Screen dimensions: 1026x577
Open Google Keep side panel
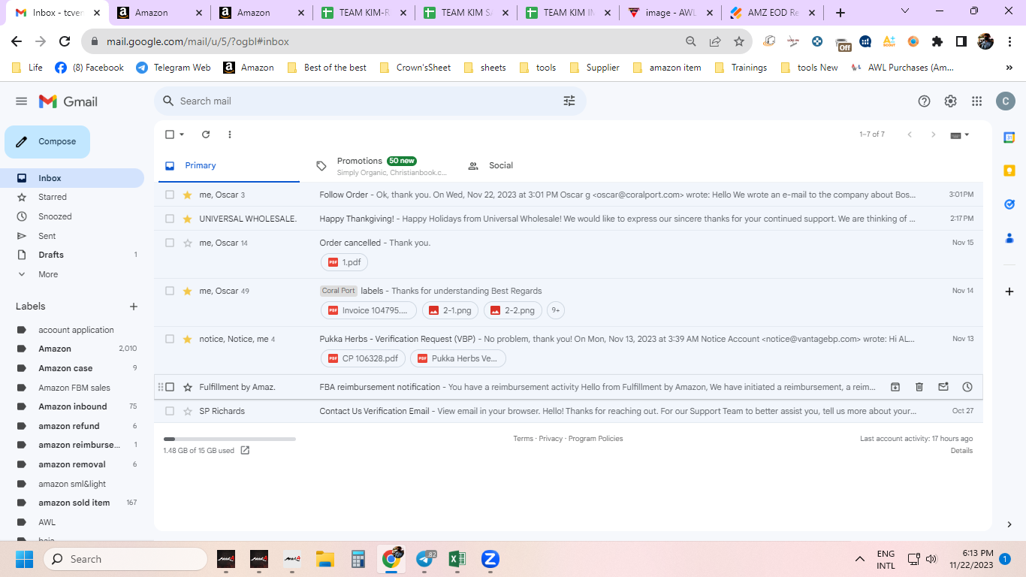[x=1009, y=171]
